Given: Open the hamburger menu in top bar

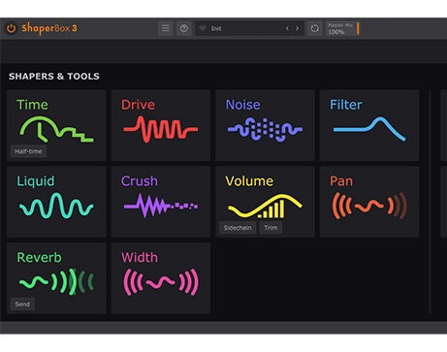Looking at the screenshot, I should click(166, 28).
